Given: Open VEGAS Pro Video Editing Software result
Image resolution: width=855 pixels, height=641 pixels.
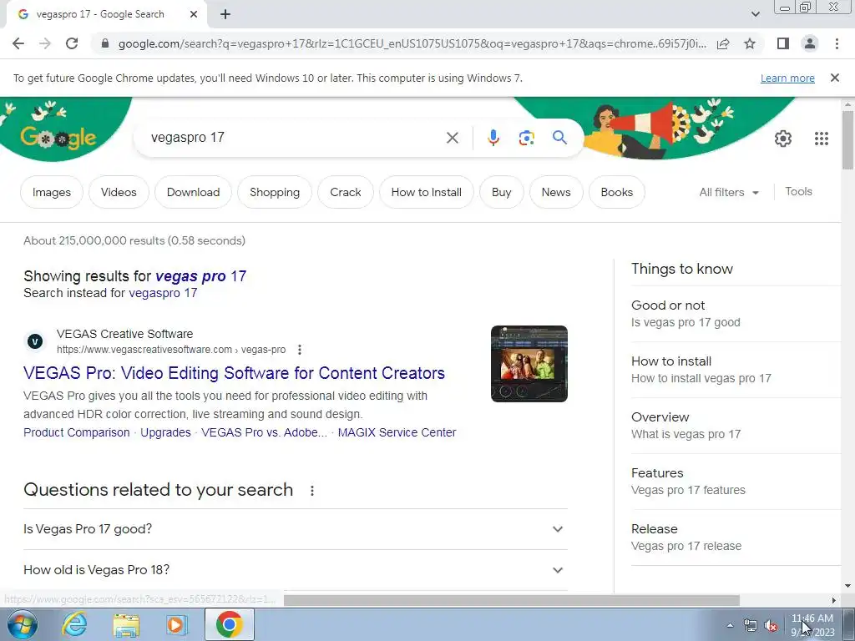Looking at the screenshot, I should tap(234, 373).
